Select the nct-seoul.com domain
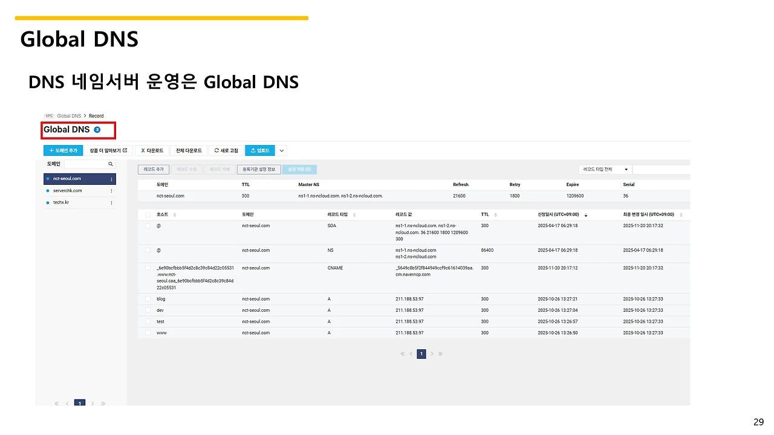The width and height of the screenshot is (774, 435). point(80,179)
